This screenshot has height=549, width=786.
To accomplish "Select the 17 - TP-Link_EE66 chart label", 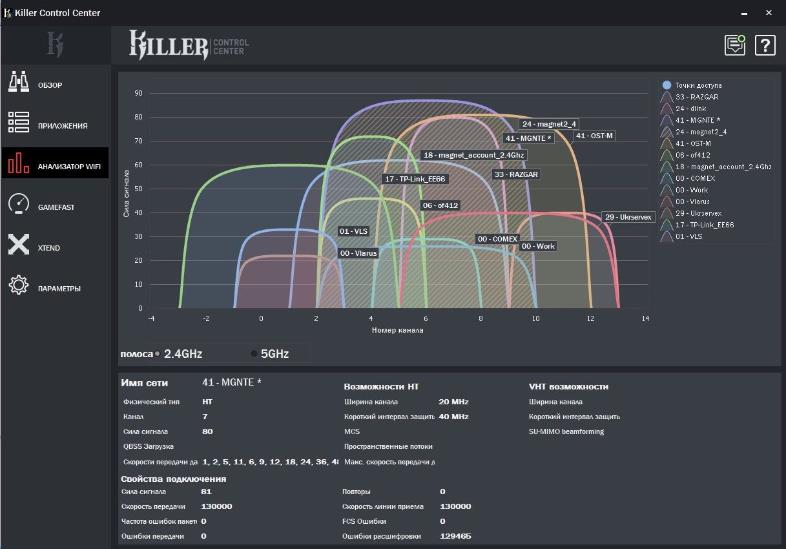I will (x=414, y=179).
